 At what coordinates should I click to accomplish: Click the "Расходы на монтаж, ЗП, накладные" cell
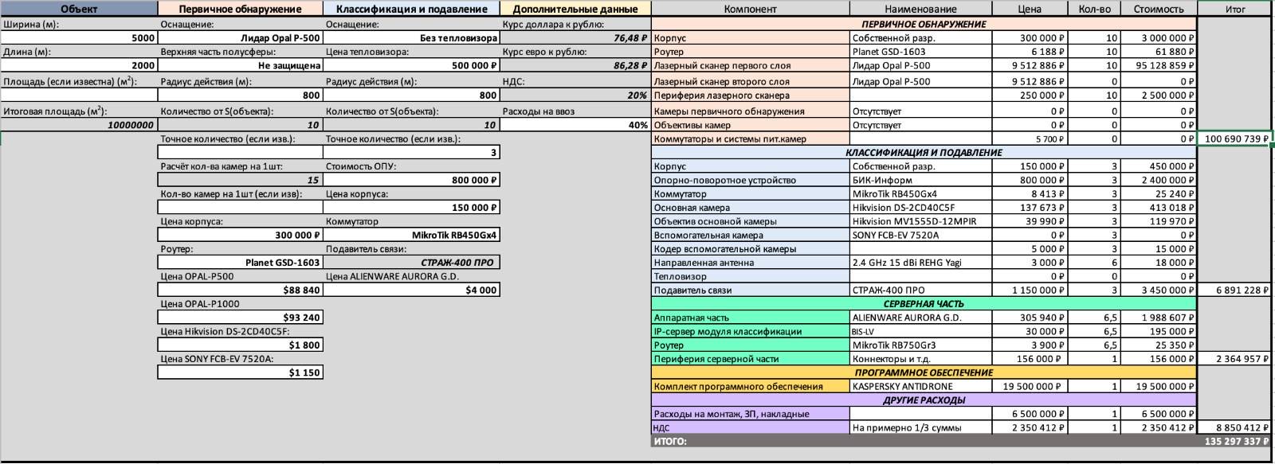click(750, 414)
